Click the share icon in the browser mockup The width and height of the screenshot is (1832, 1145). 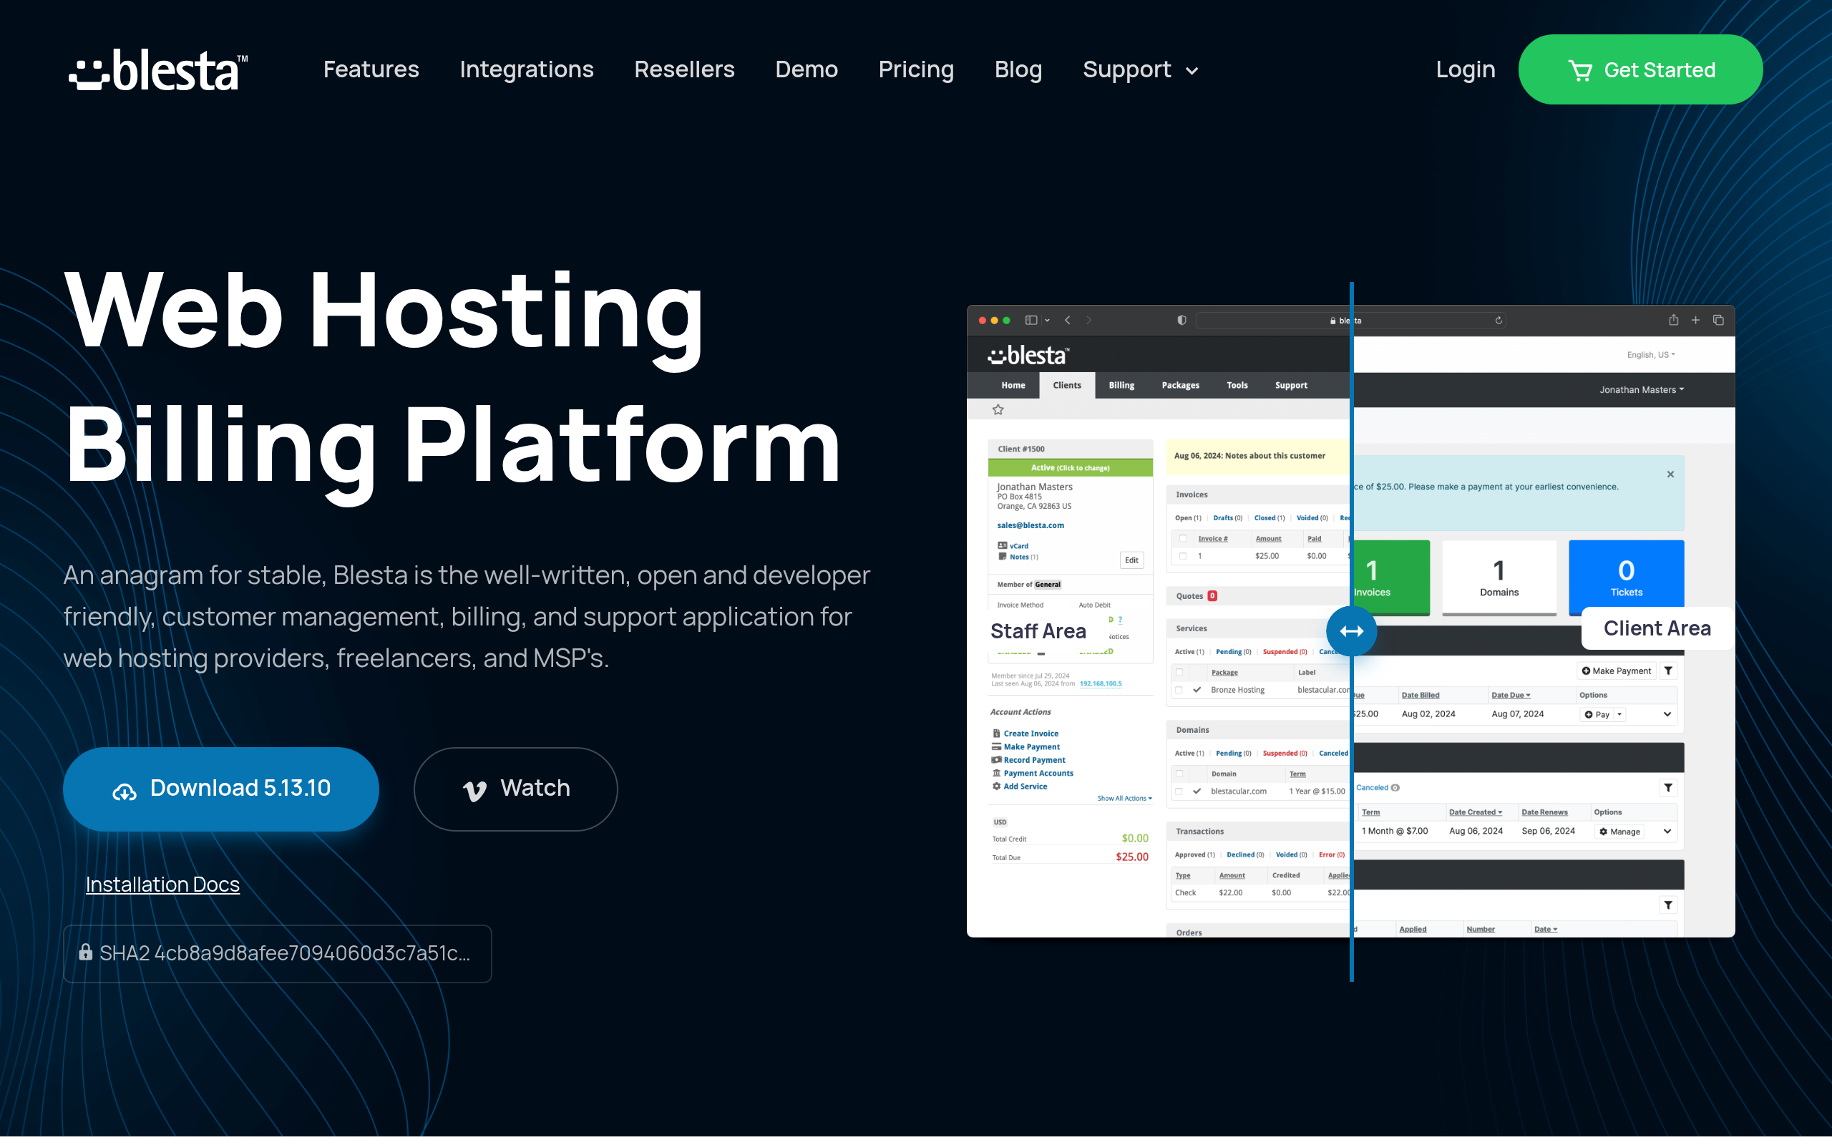click(1674, 320)
